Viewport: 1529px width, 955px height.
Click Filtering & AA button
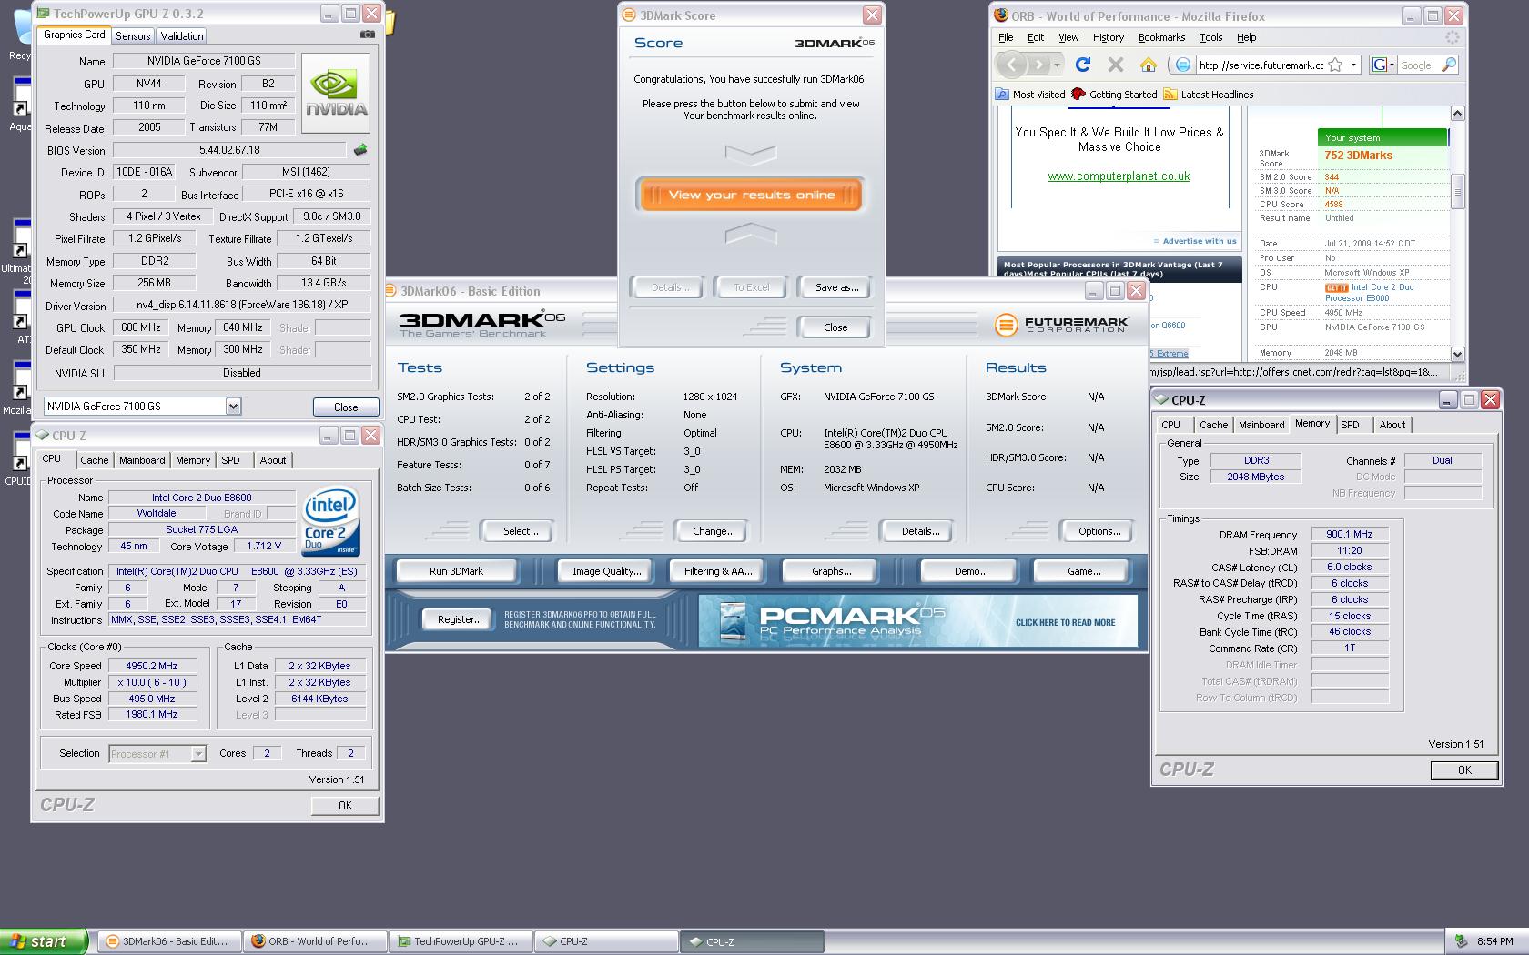pos(718,571)
